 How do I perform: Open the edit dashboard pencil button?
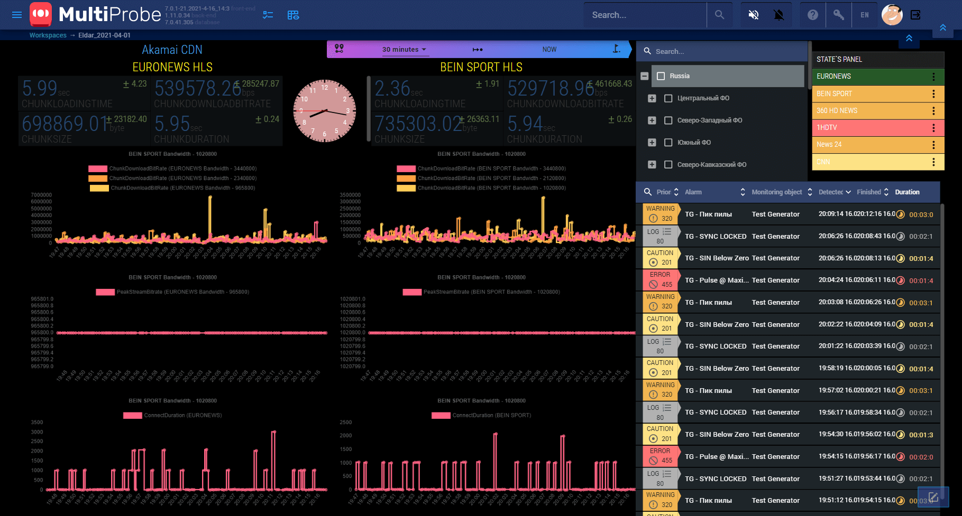[x=933, y=497]
